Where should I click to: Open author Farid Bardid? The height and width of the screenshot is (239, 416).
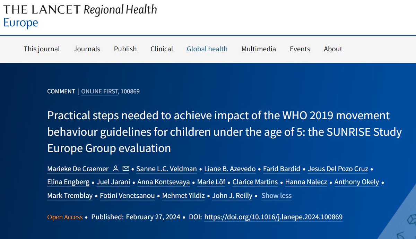281,169
